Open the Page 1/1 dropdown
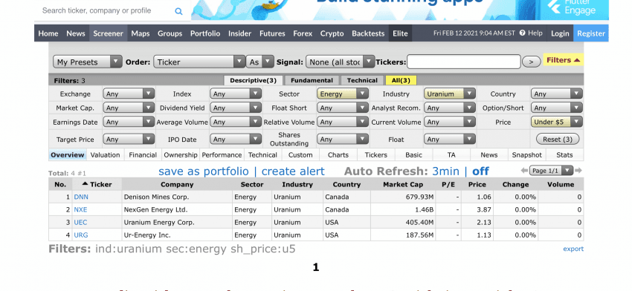 tap(551, 171)
